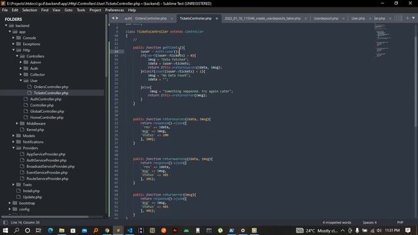
Task: Close the User.php tab
Action: (370, 18)
